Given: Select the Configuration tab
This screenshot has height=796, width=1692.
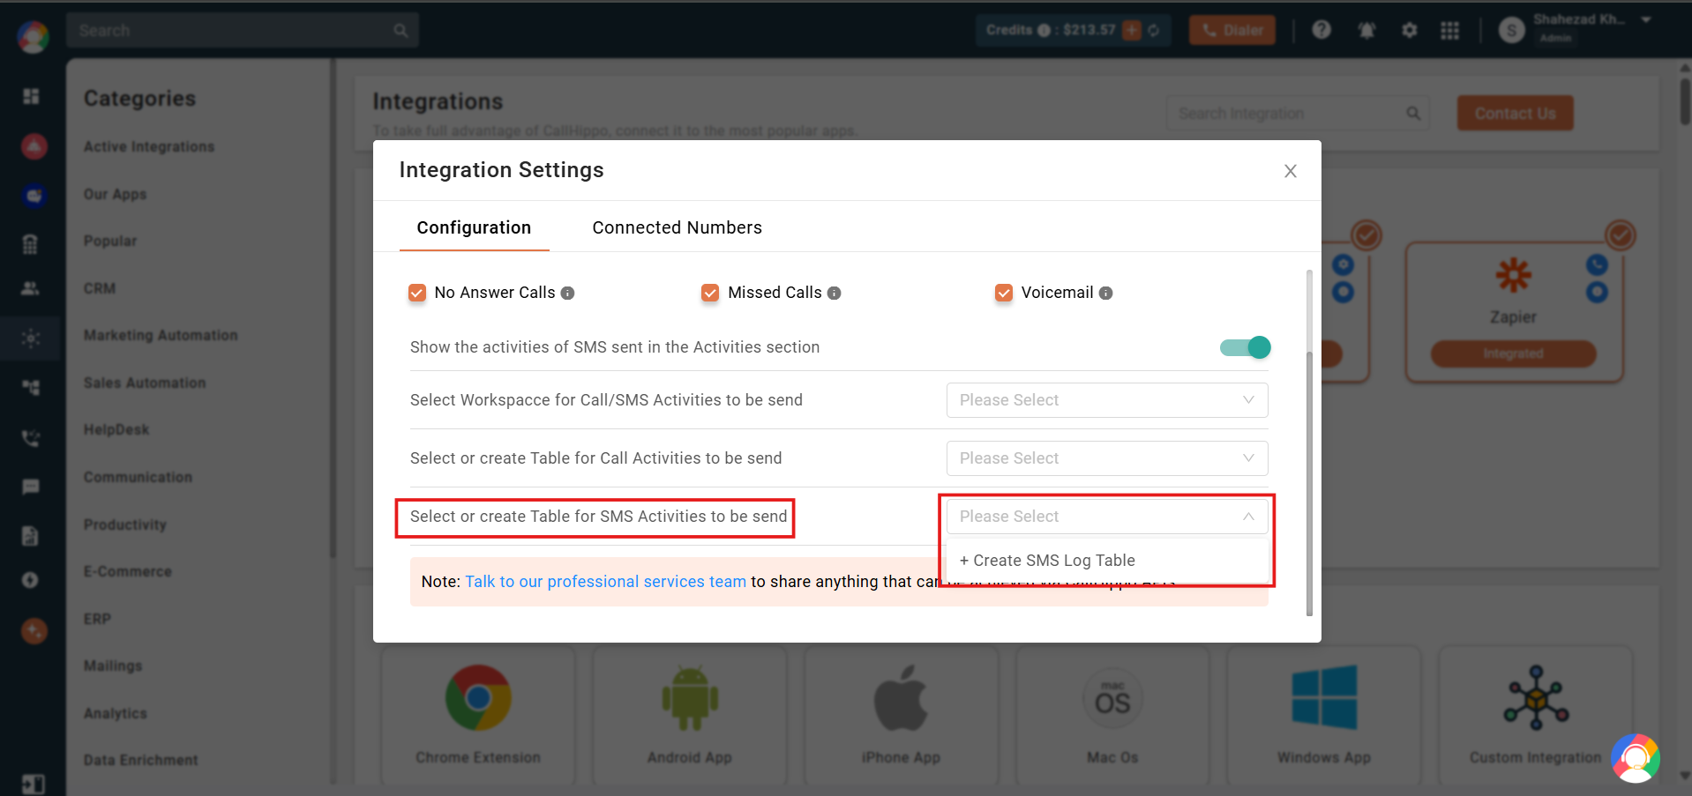Looking at the screenshot, I should pos(474,227).
